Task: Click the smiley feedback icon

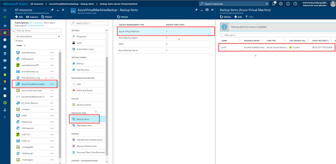Action: tap(288, 4)
